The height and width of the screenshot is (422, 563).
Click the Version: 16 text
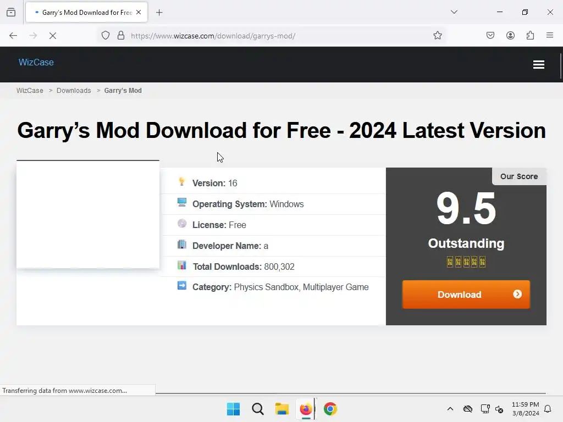(215, 183)
